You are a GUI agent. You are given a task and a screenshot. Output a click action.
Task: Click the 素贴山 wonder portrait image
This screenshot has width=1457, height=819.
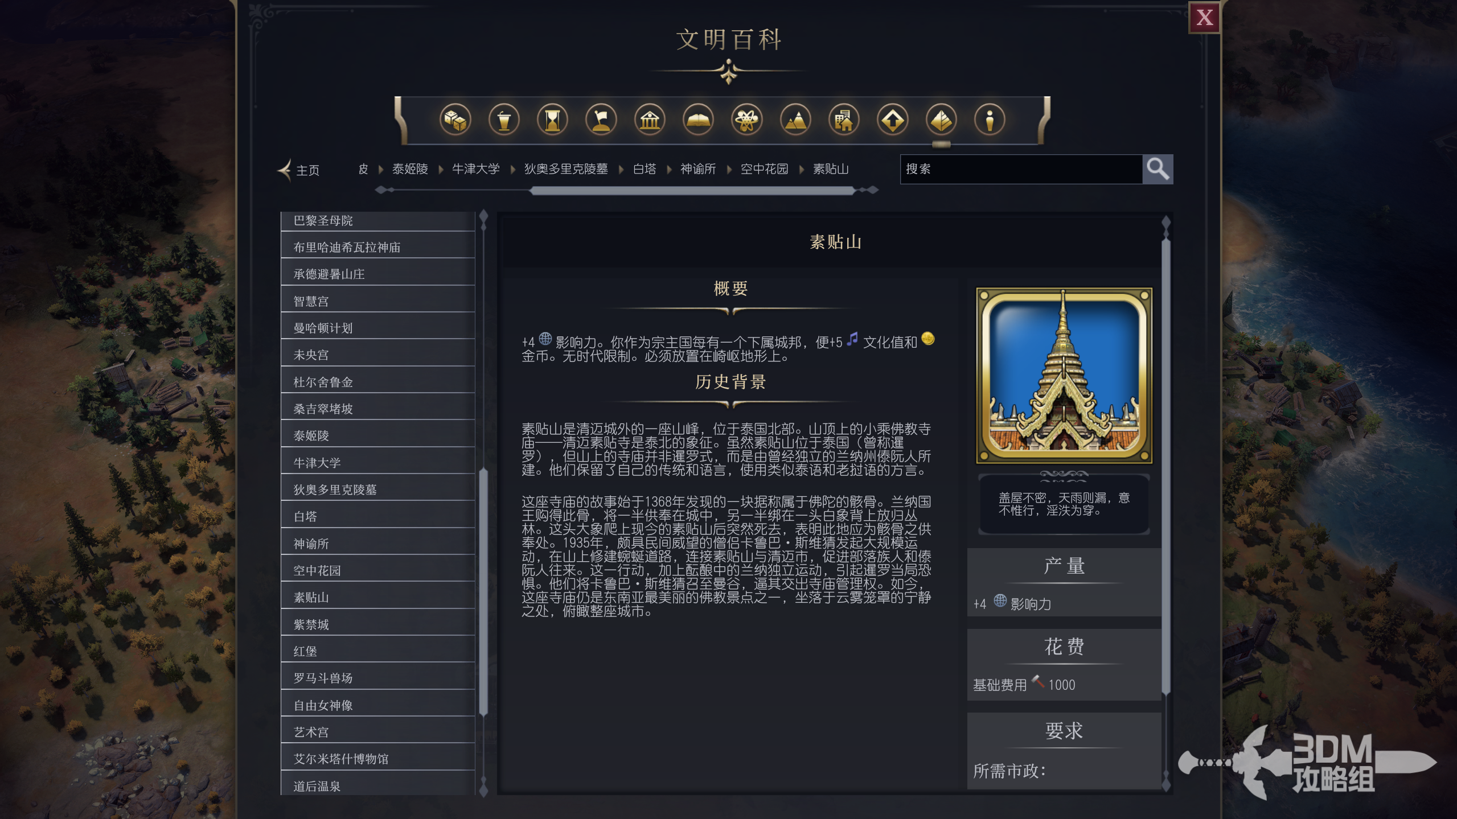tap(1064, 376)
